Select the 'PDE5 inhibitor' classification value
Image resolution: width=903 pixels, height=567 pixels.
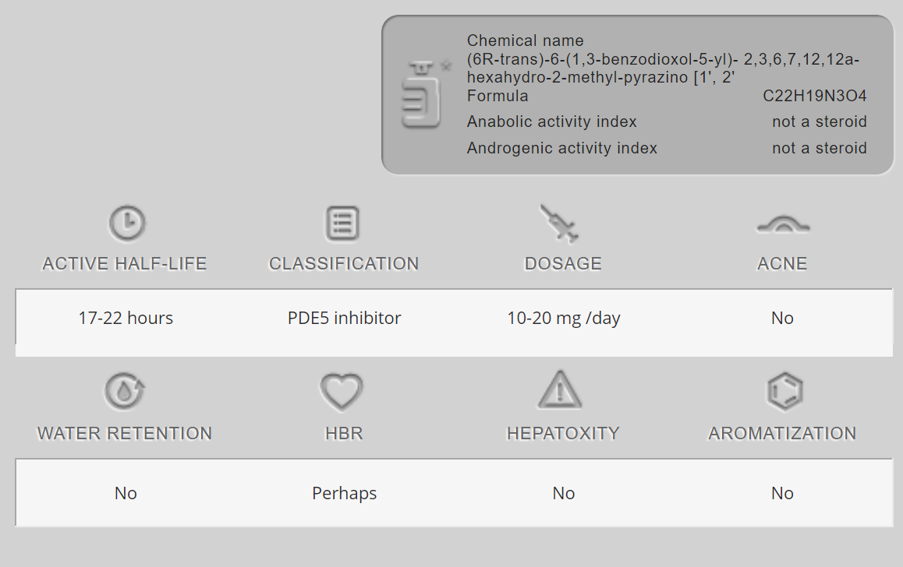(344, 318)
